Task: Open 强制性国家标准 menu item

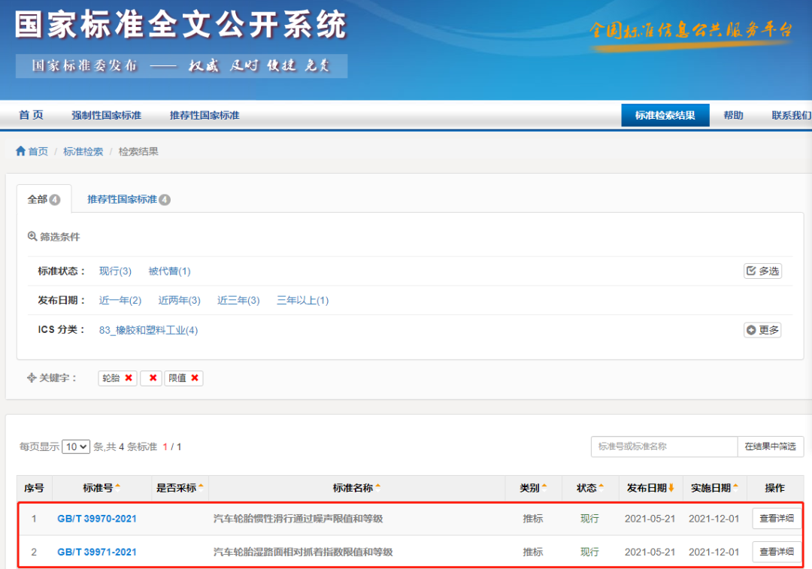Action: 107,115
